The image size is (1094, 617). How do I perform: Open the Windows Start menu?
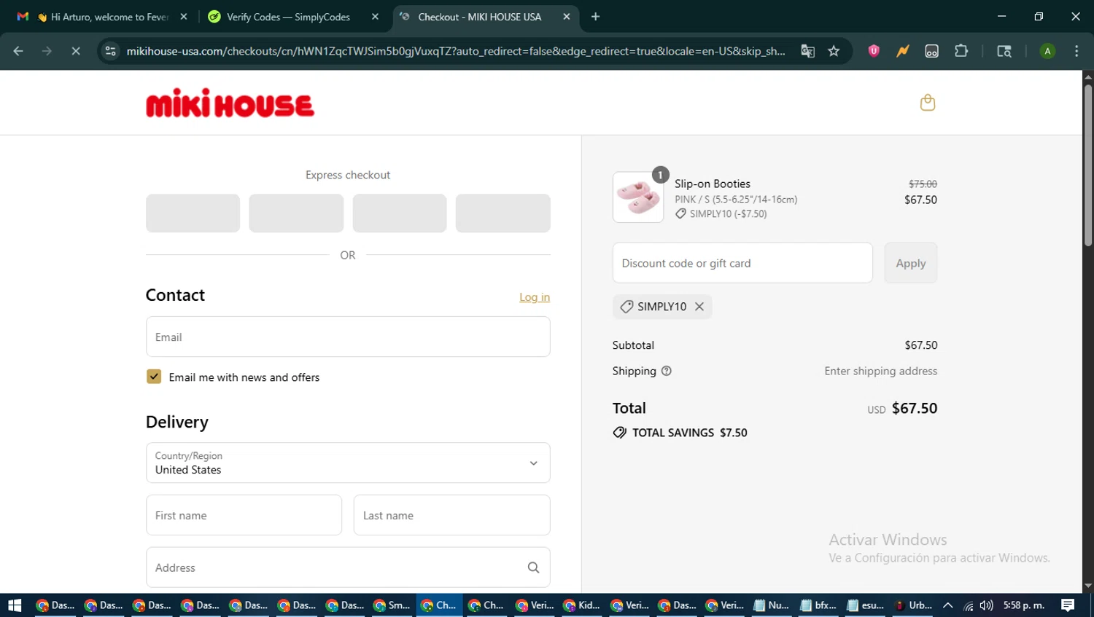[x=15, y=605]
